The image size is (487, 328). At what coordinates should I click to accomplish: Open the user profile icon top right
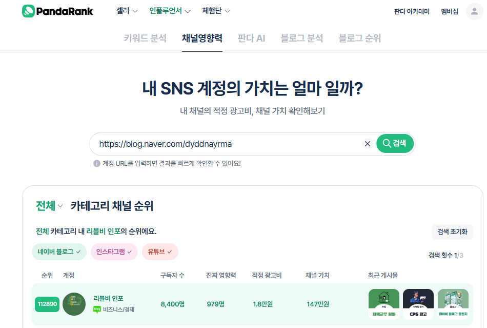(474, 11)
